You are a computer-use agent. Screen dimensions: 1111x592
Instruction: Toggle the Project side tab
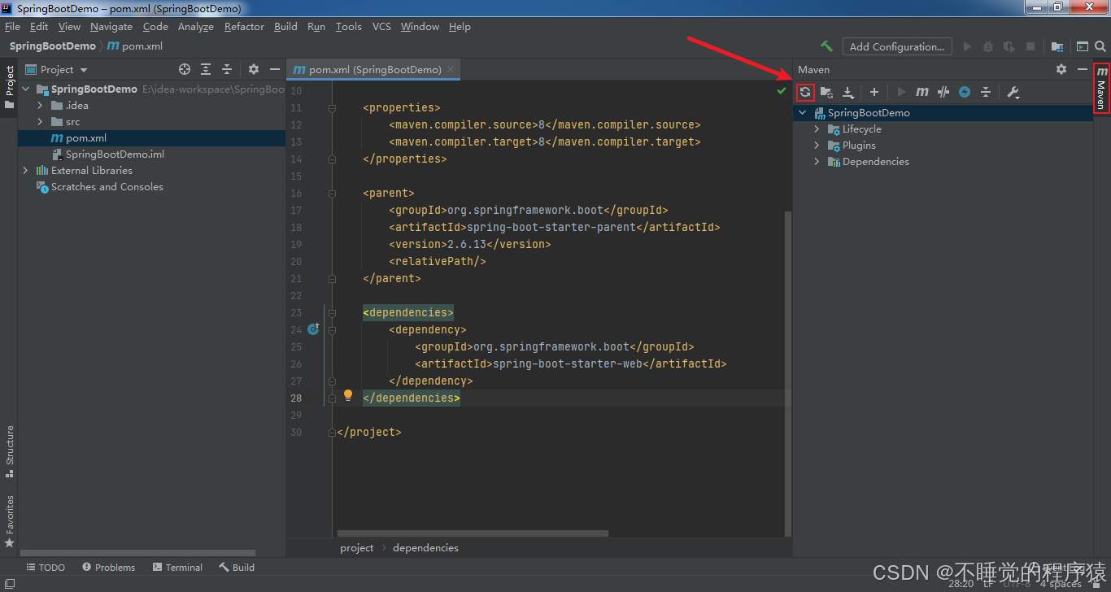click(9, 88)
